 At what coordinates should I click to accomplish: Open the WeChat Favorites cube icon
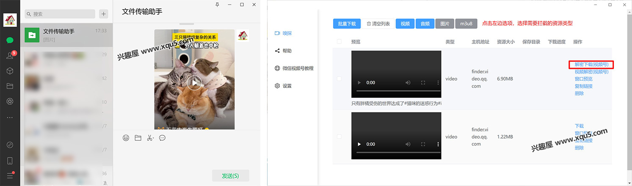[x=10, y=71]
